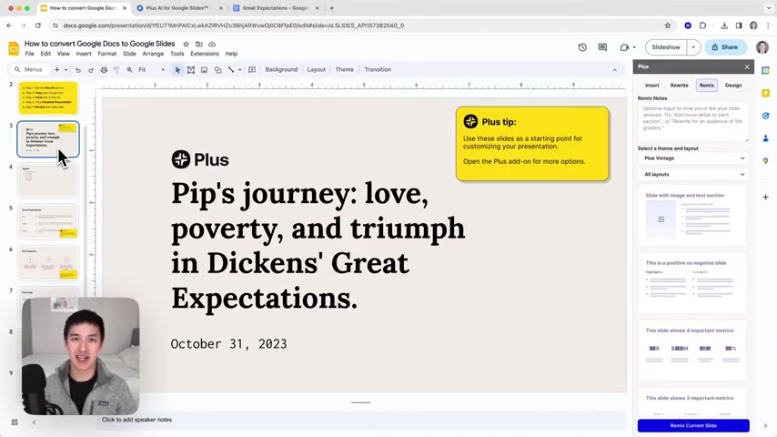The image size is (777, 437).
Task: Open the Plus Vintage theme dropdown
Action: point(693,158)
